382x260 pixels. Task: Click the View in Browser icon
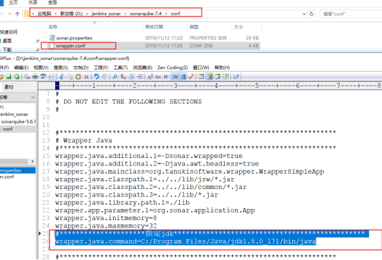coord(52,77)
